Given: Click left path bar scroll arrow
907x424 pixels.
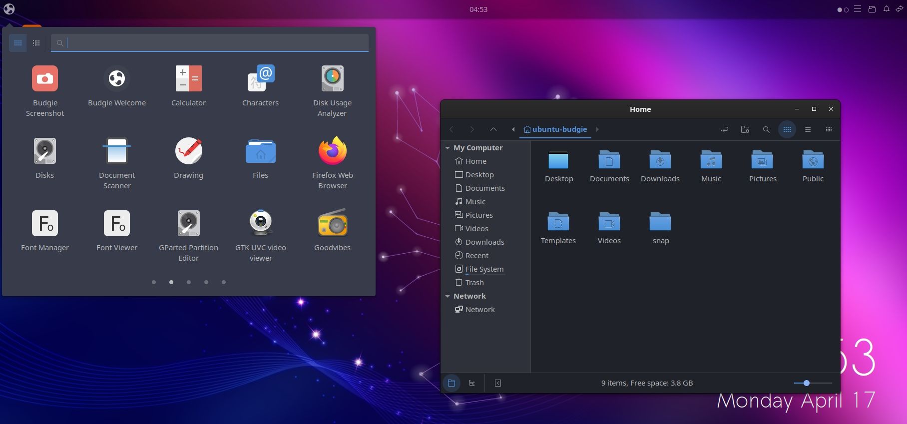Looking at the screenshot, I should [513, 129].
